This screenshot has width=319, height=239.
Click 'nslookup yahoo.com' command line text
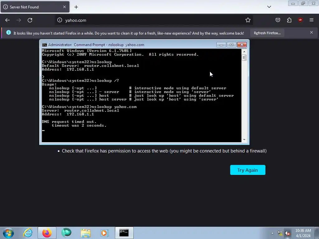114,107
